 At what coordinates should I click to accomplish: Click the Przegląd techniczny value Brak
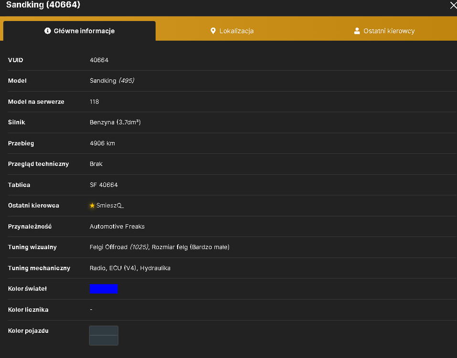pyautogui.click(x=96, y=164)
